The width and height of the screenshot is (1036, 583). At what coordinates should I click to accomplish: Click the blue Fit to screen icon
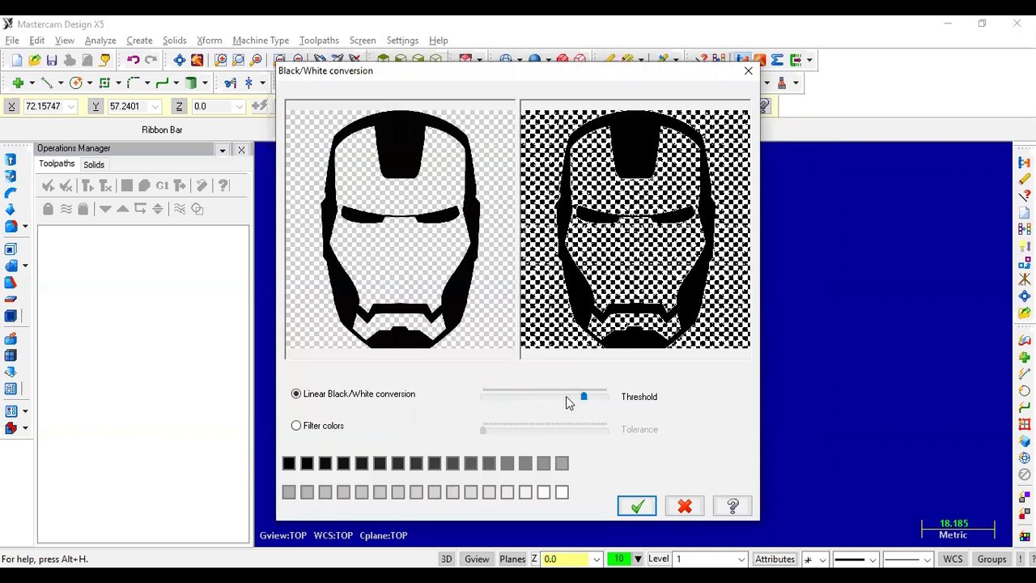tap(180, 60)
